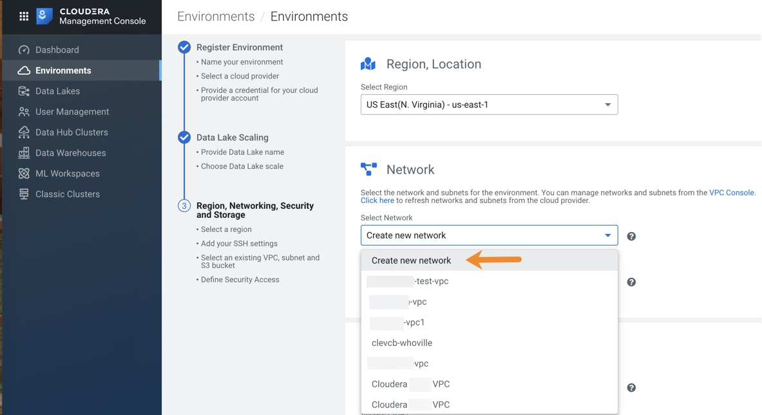The width and height of the screenshot is (762, 415).
Task: Click the User Management people icon
Action: [24, 111]
